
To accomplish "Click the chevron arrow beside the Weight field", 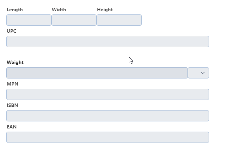I will pos(203,73).
